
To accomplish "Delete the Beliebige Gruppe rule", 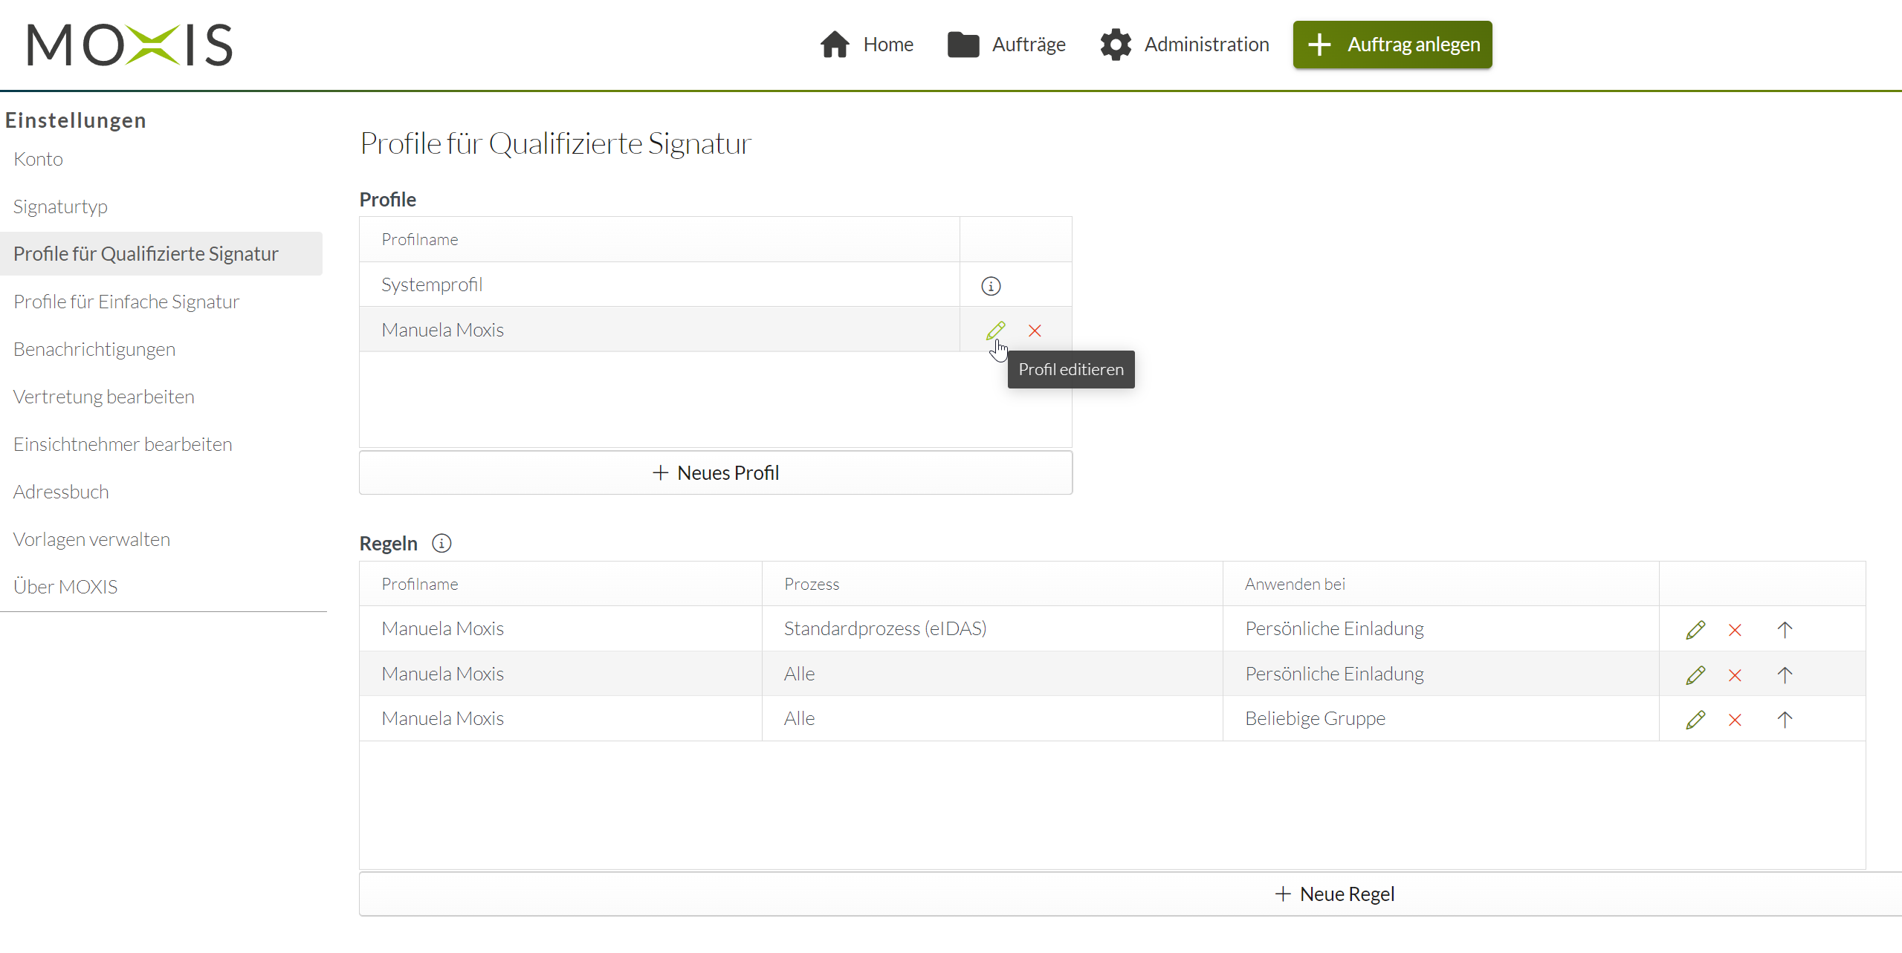I will (x=1735, y=720).
